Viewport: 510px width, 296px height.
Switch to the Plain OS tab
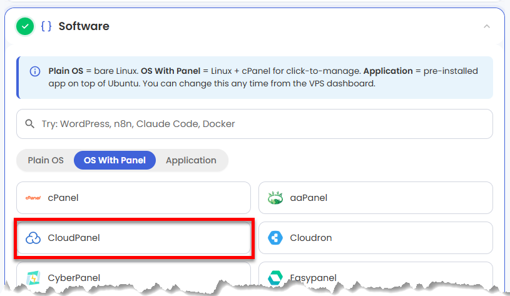click(x=46, y=160)
